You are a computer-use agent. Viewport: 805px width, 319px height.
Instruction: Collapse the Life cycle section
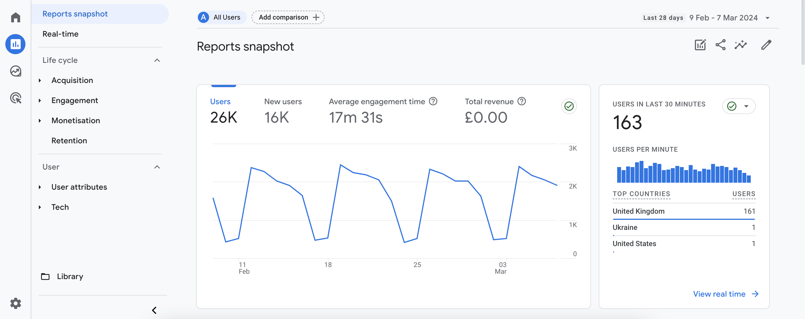tap(157, 60)
